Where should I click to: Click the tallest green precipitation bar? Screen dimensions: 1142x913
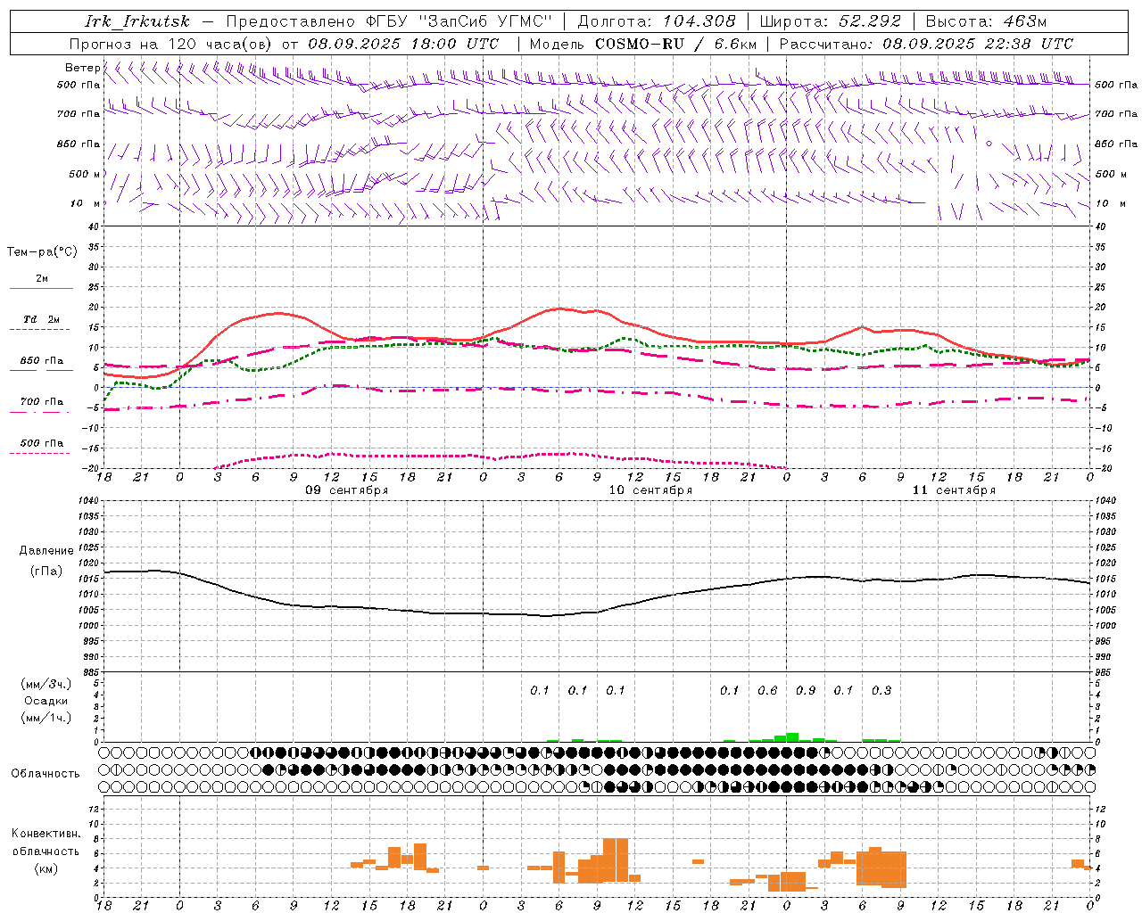coord(792,737)
